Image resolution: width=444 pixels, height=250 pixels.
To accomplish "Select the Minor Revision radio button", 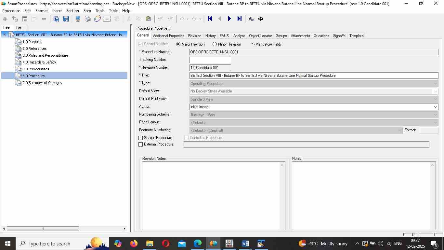I will click(215, 44).
